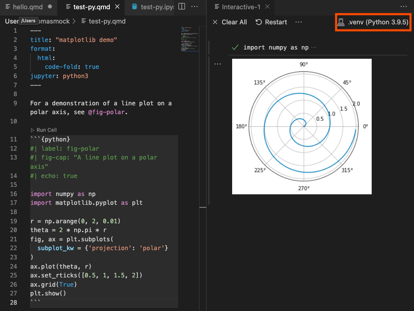Click the r = np.arange(0, 2, 0.01) line
Screen dimensions: 414x311
(x=75, y=221)
